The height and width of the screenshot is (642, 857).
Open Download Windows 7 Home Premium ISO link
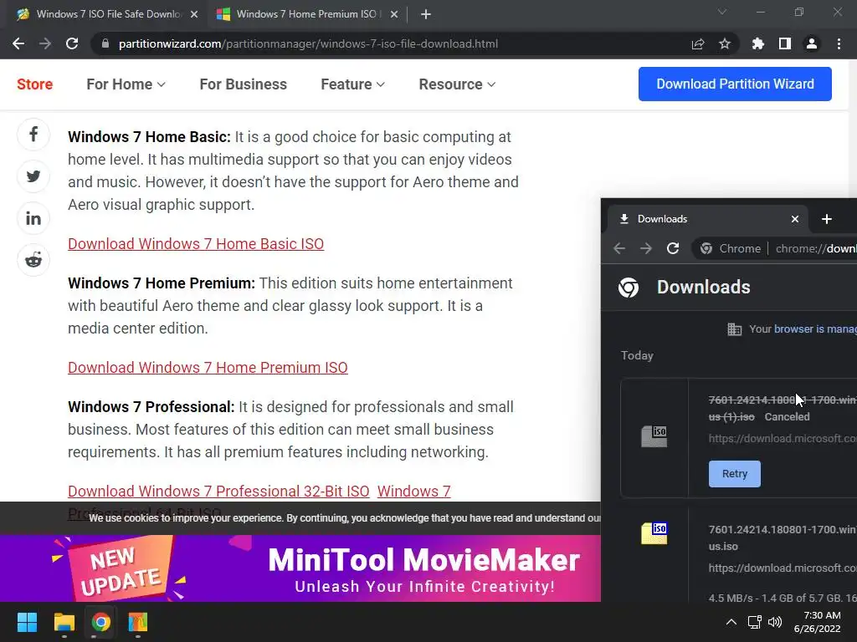click(x=208, y=368)
